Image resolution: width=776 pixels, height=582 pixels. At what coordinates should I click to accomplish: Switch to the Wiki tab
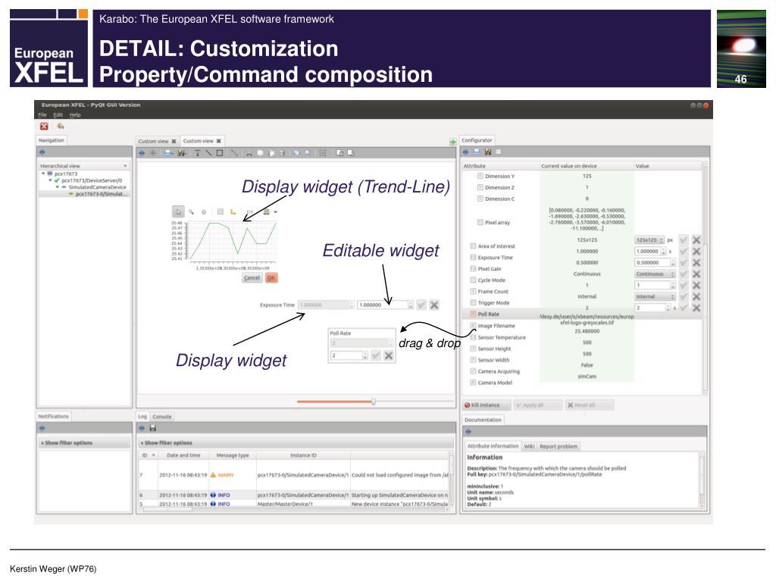(529, 446)
